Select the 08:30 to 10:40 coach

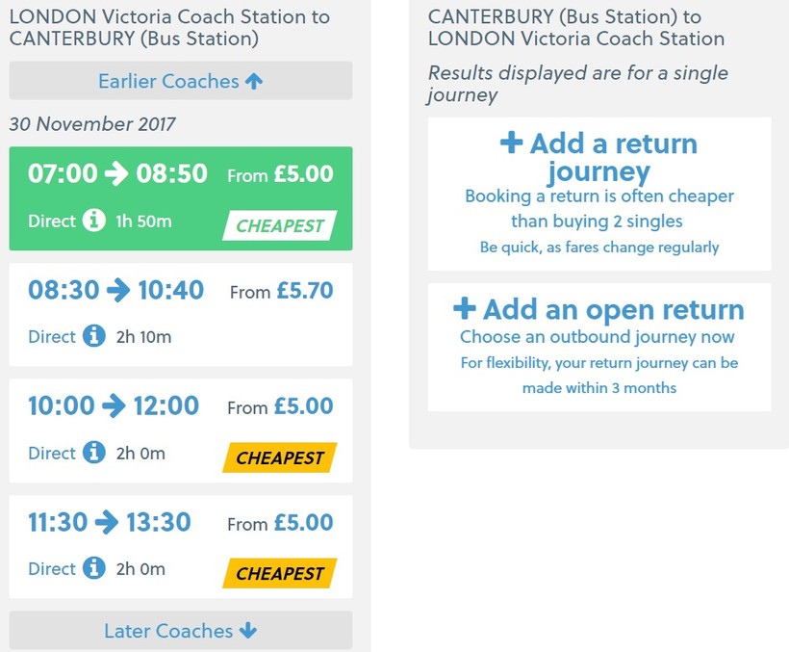coord(180,314)
